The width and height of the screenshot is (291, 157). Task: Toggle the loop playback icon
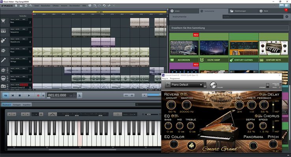click(6, 95)
